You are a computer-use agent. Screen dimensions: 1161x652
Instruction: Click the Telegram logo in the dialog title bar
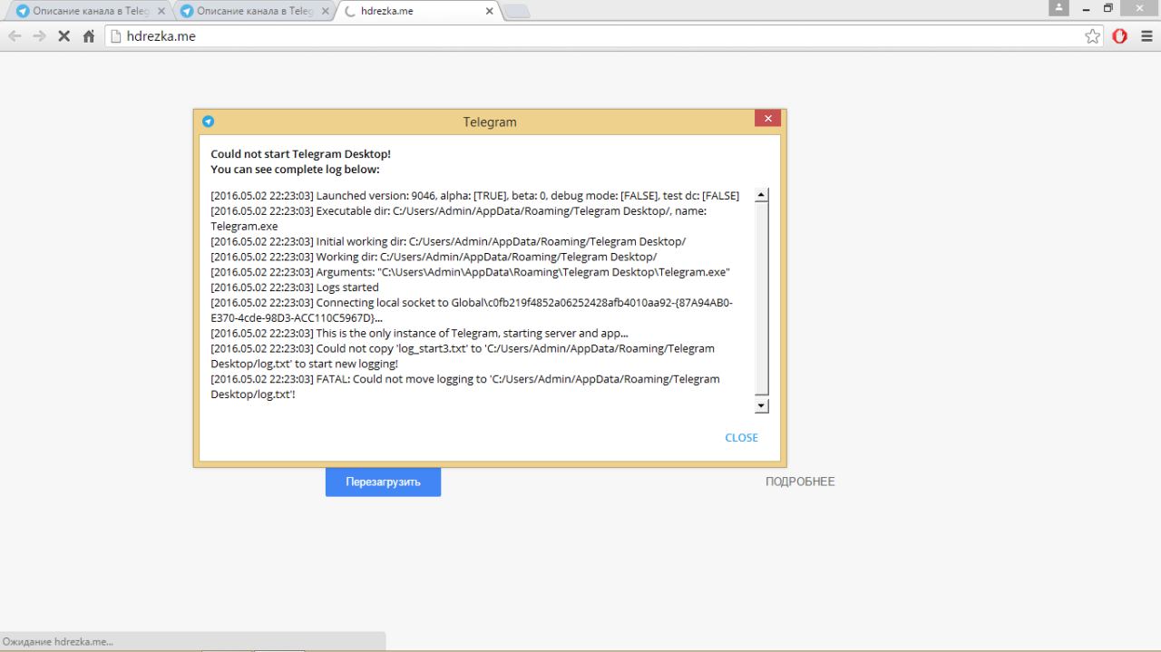click(208, 121)
